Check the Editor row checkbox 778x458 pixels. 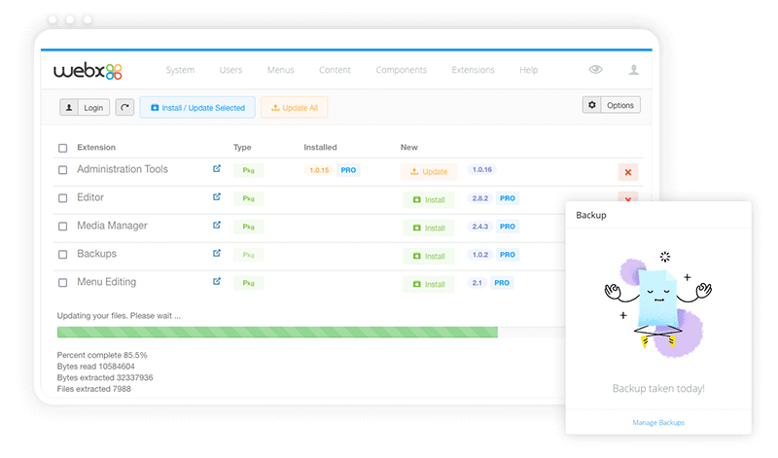pos(62,198)
